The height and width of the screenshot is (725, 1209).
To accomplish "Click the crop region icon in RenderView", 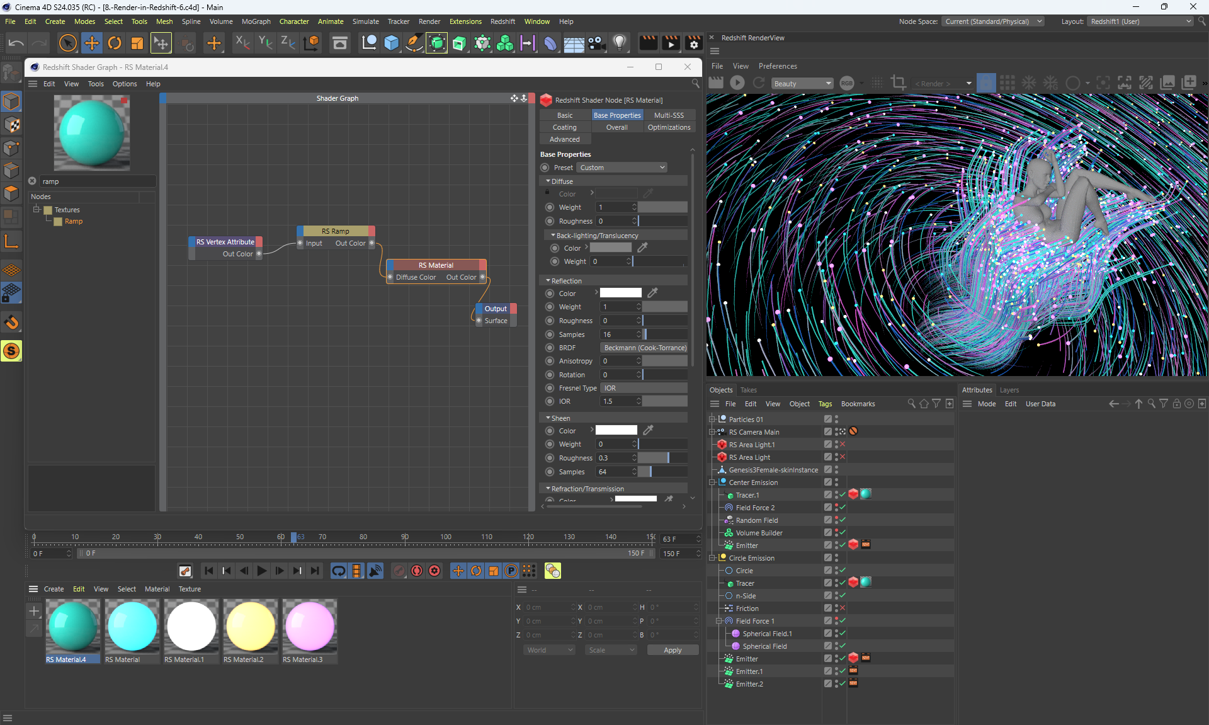I will click(x=899, y=83).
